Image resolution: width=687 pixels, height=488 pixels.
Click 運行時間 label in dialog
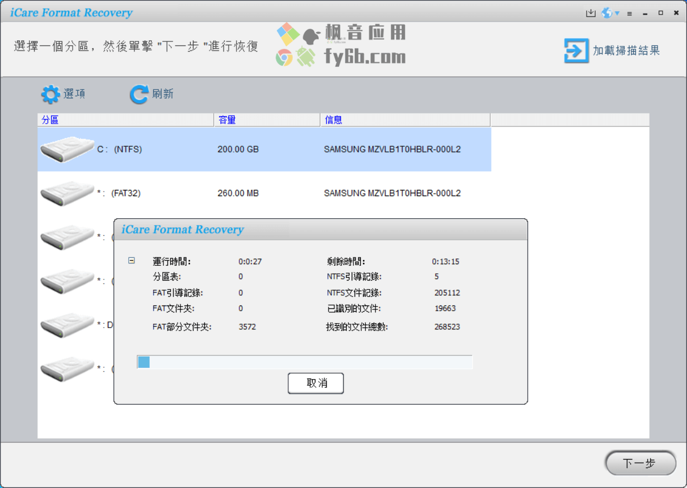pos(172,261)
